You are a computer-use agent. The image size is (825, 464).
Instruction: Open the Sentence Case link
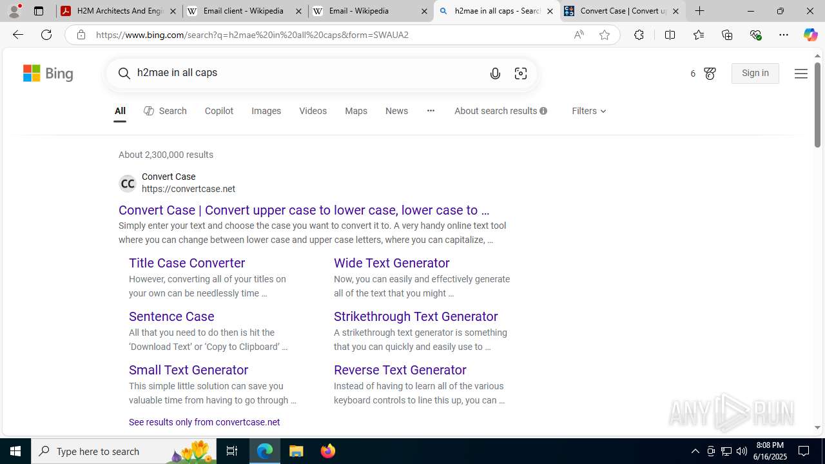pyautogui.click(x=171, y=316)
